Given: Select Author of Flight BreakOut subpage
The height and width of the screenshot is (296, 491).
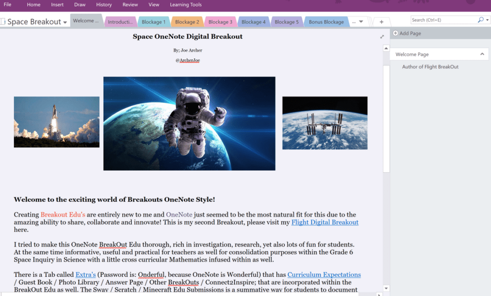Looking at the screenshot, I should point(430,67).
